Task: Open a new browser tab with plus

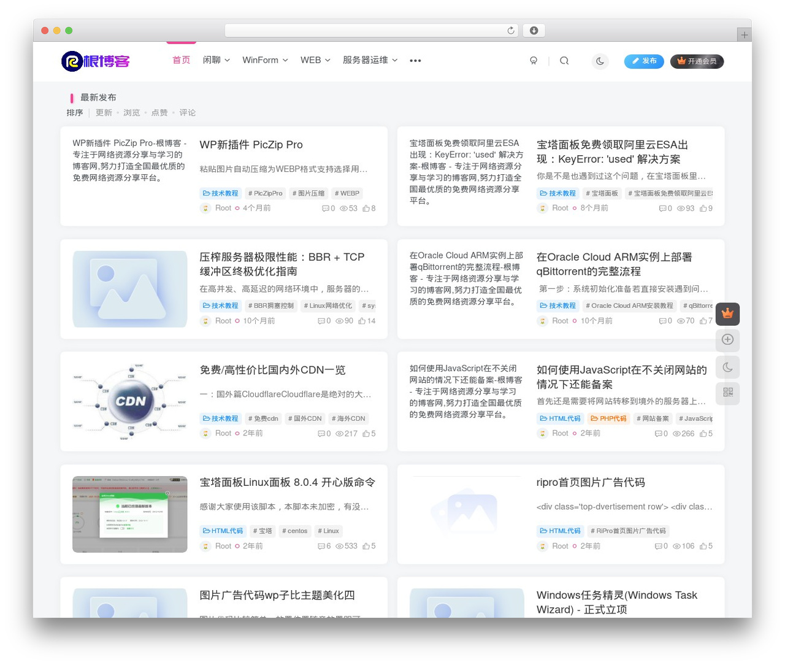Action: click(744, 35)
